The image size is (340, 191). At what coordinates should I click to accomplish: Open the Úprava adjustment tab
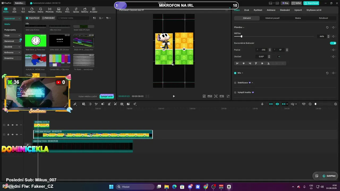tap(76, 10)
